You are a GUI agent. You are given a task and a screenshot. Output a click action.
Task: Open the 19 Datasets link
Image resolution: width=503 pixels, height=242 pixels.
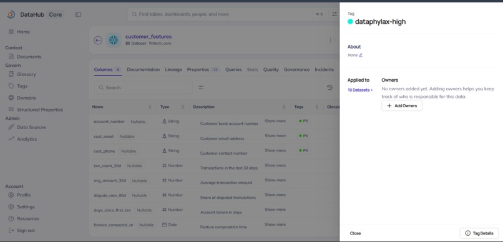point(360,90)
